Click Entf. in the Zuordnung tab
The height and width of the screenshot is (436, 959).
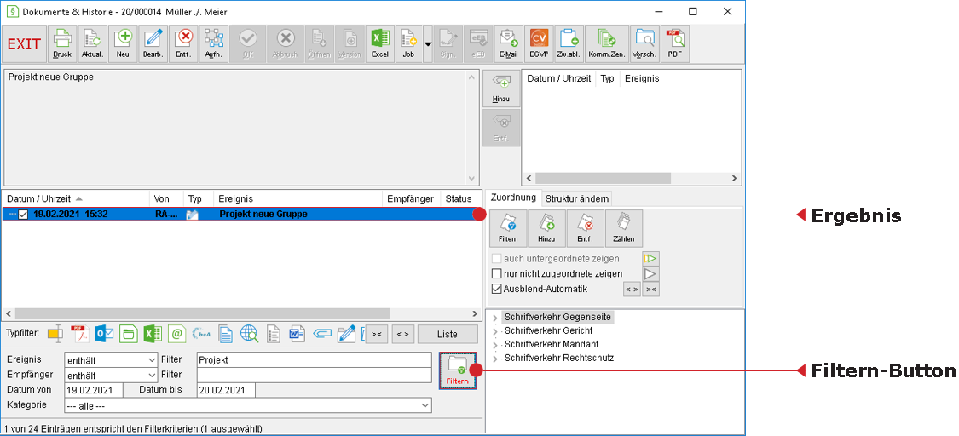point(586,228)
